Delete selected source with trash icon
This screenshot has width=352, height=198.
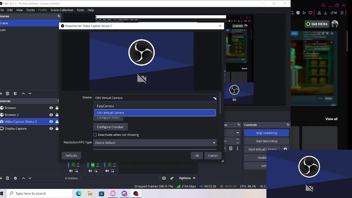click(7, 178)
